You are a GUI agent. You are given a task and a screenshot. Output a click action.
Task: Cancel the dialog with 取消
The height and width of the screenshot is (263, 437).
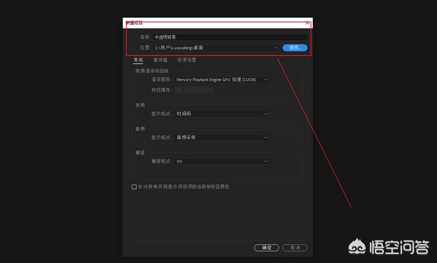point(295,247)
